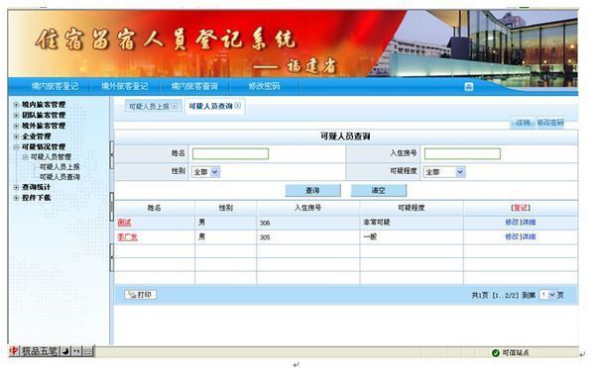Open 可疑人员上报 in the sidebar tree
595x368 pixels.
[x=59, y=166]
